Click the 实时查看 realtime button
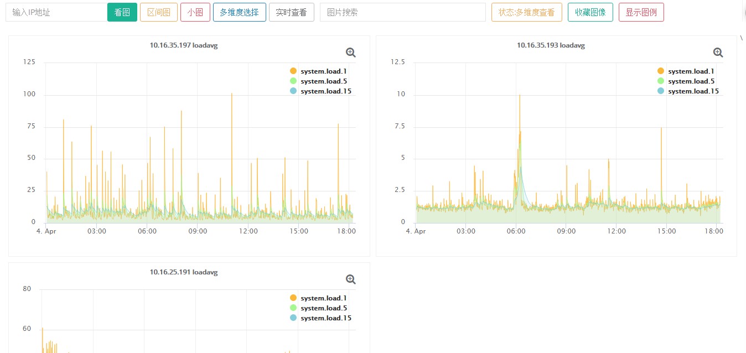The image size is (746, 353). click(x=292, y=12)
